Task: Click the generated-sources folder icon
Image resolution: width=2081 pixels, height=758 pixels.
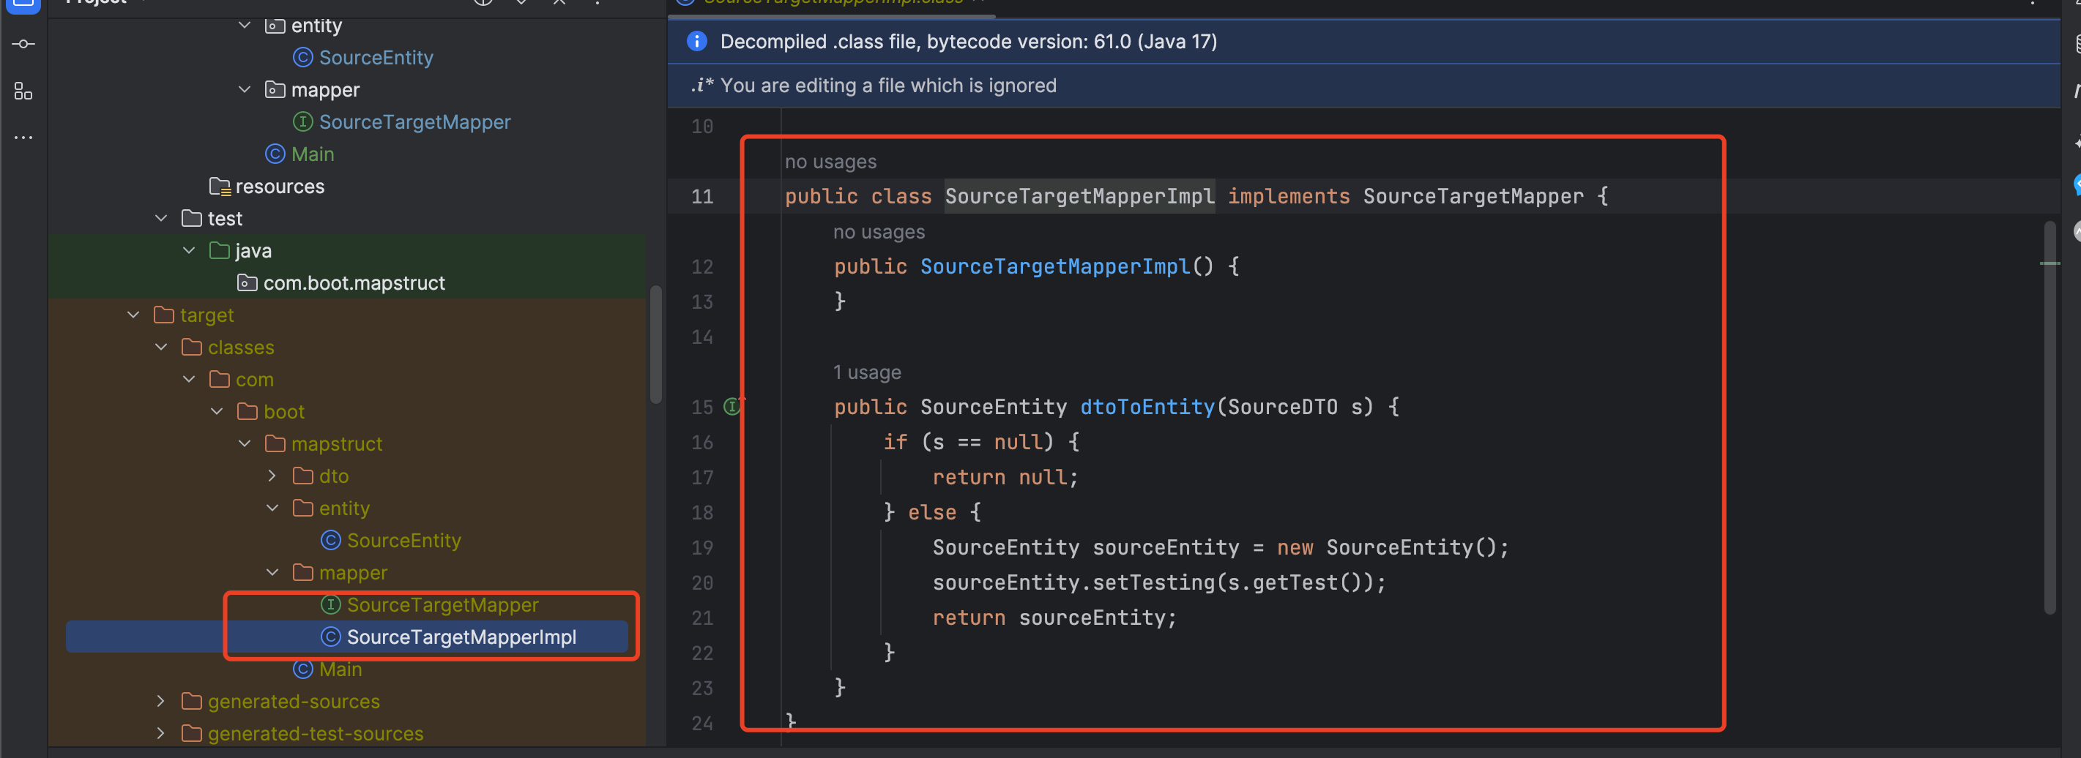Action: (191, 702)
